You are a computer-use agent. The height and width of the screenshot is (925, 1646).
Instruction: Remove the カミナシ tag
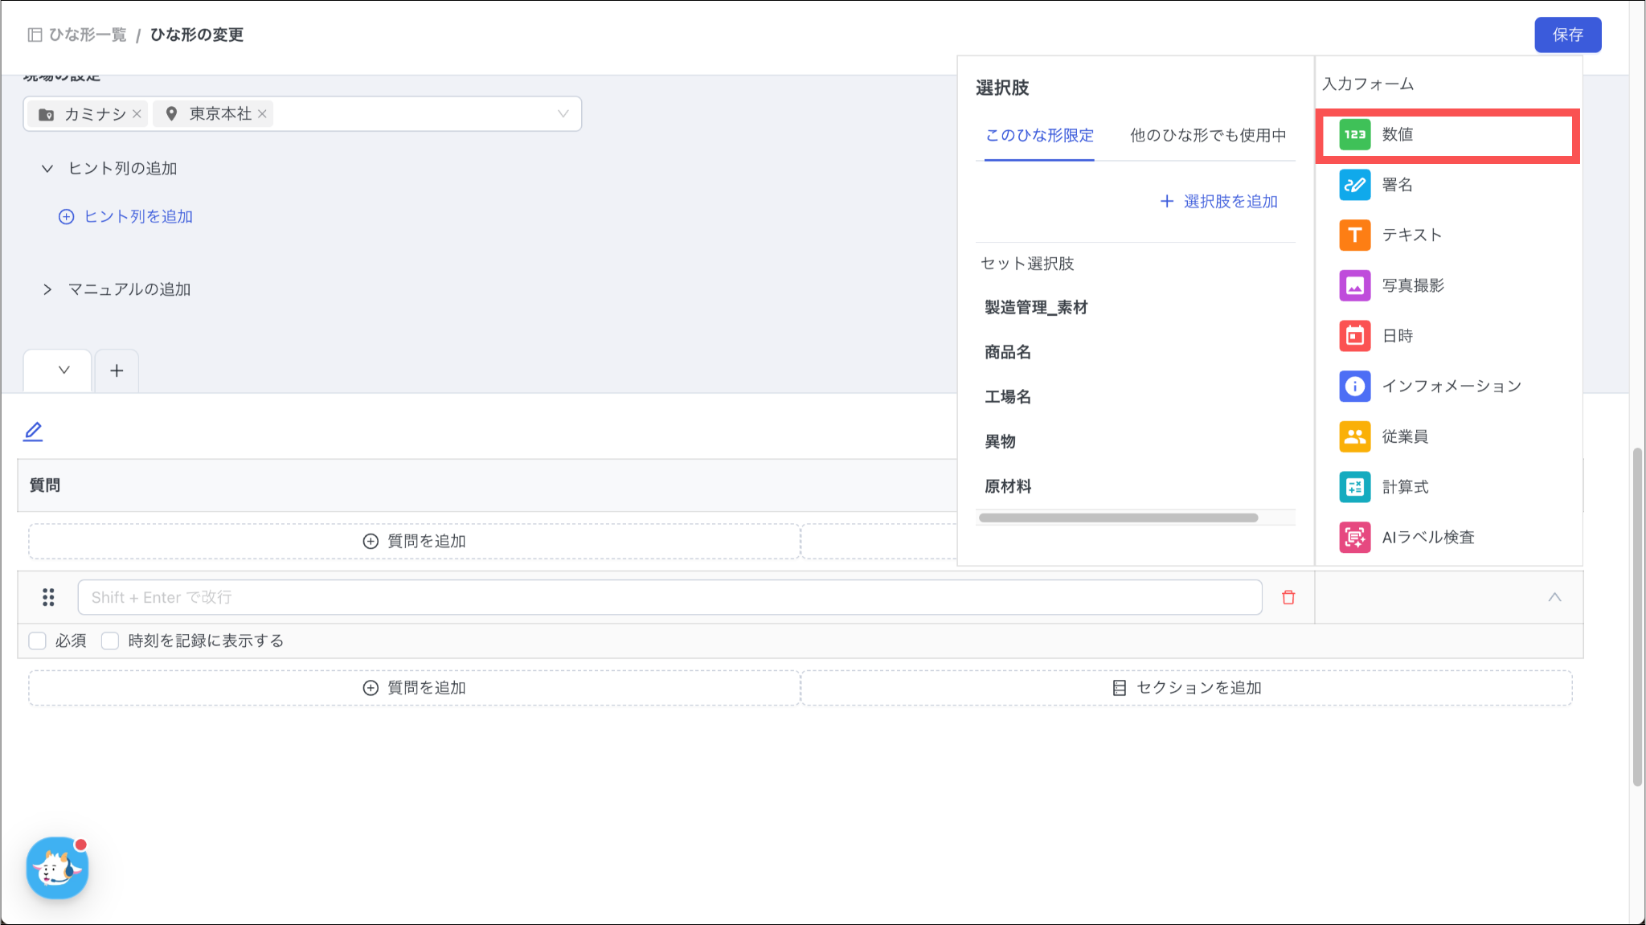click(137, 114)
